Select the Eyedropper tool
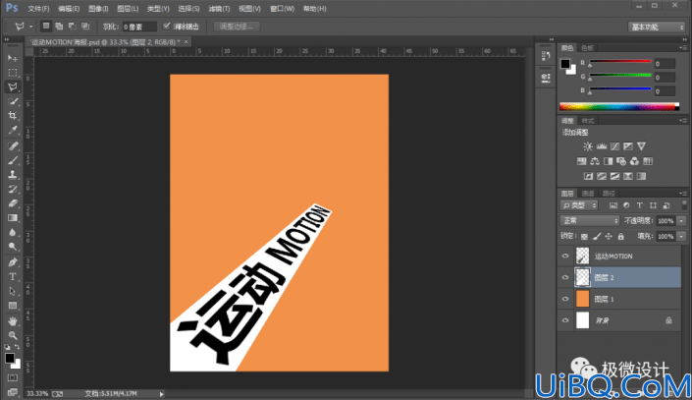Screen dimensions: 692x400 coord(13,131)
